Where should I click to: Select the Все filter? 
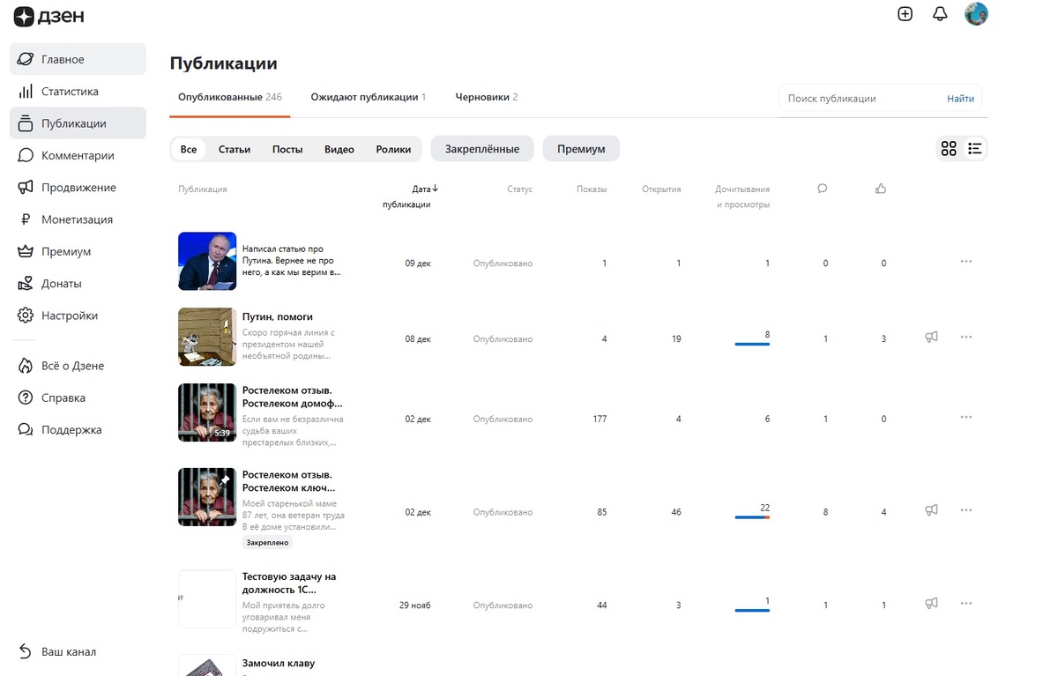coord(189,149)
